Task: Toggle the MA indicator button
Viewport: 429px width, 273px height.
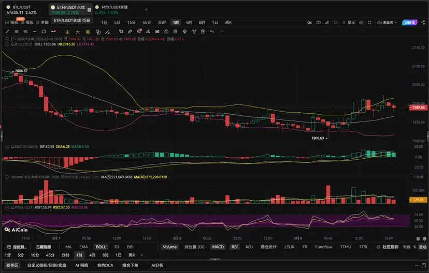Action: pyautogui.click(x=68, y=247)
